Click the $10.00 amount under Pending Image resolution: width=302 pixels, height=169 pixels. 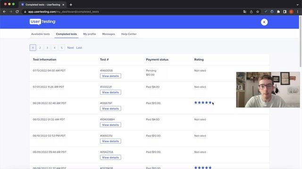point(150,75)
